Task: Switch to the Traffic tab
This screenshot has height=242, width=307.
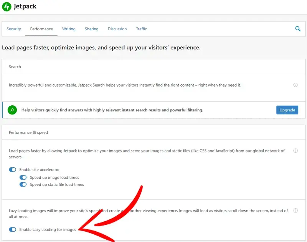Action: click(141, 29)
